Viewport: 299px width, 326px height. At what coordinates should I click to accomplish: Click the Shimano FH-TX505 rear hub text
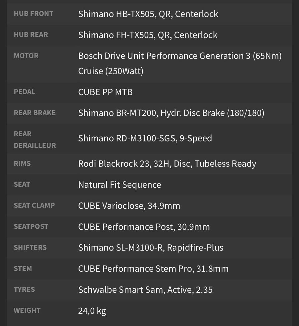[x=148, y=35]
